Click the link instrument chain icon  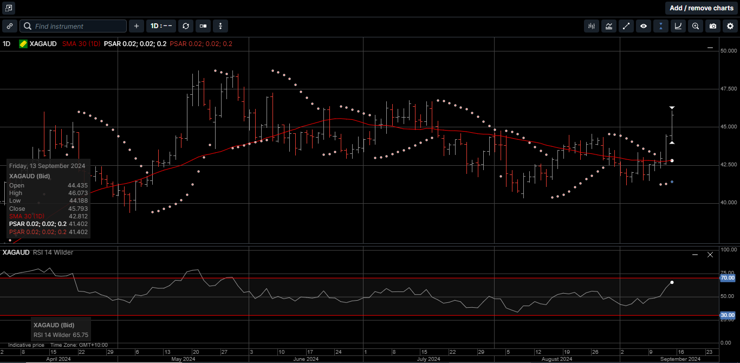click(10, 26)
